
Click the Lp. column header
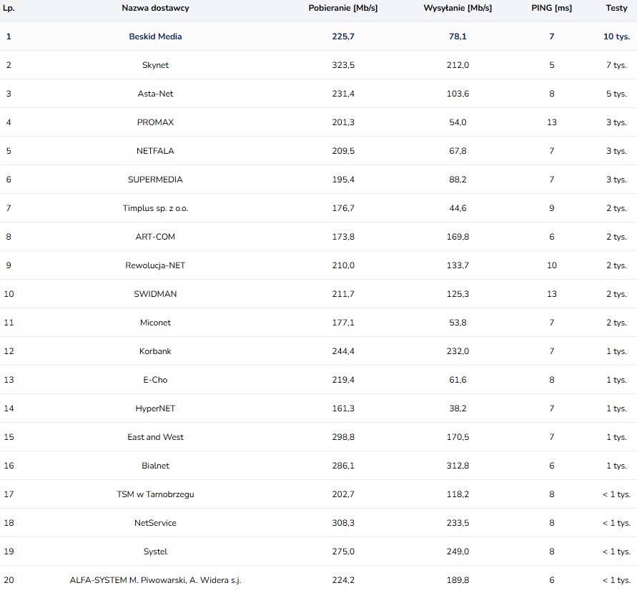pos(9,8)
